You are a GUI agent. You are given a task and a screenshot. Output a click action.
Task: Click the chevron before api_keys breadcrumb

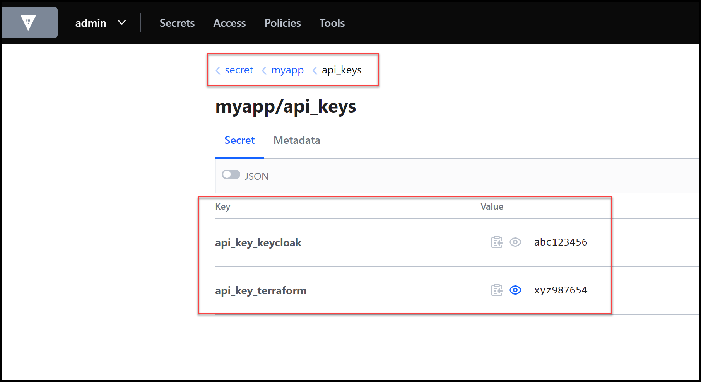(314, 70)
